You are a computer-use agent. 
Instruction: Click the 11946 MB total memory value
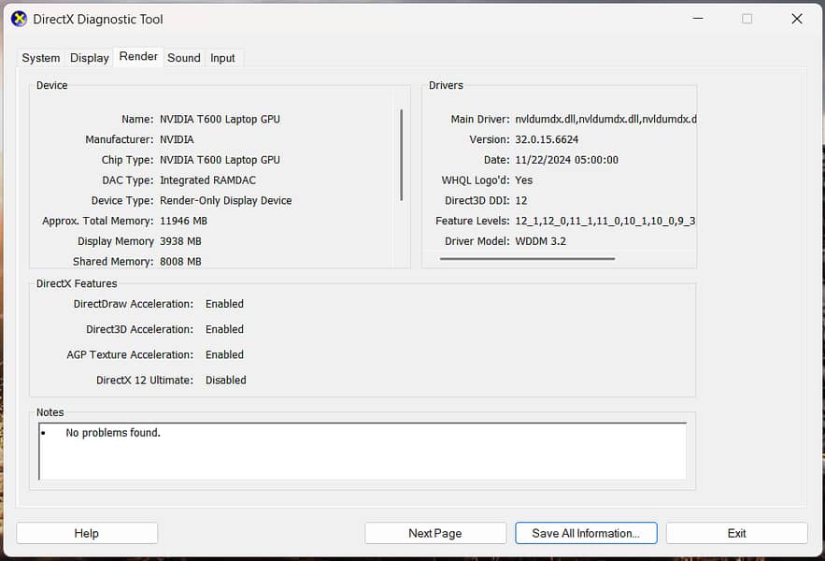point(184,221)
